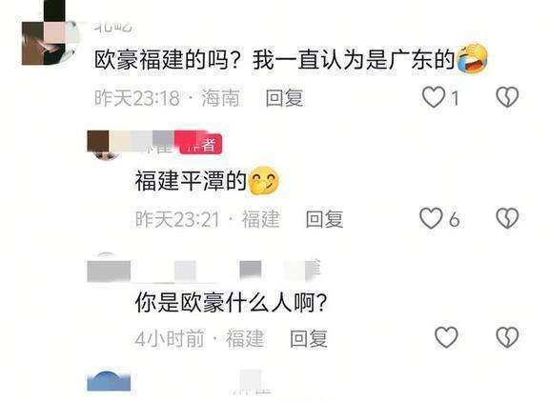The width and height of the screenshot is (549, 402).
Task: Tap the laughing-crying emoji in first comment
Action: click(473, 59)
